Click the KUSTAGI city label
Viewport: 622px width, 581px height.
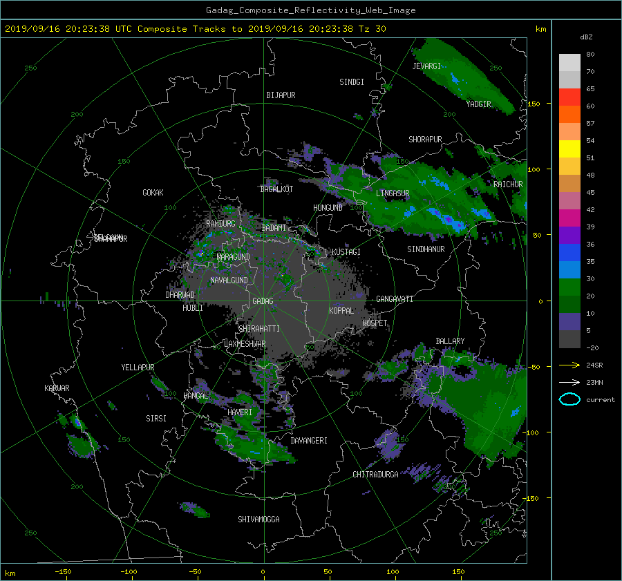[346, 252]
